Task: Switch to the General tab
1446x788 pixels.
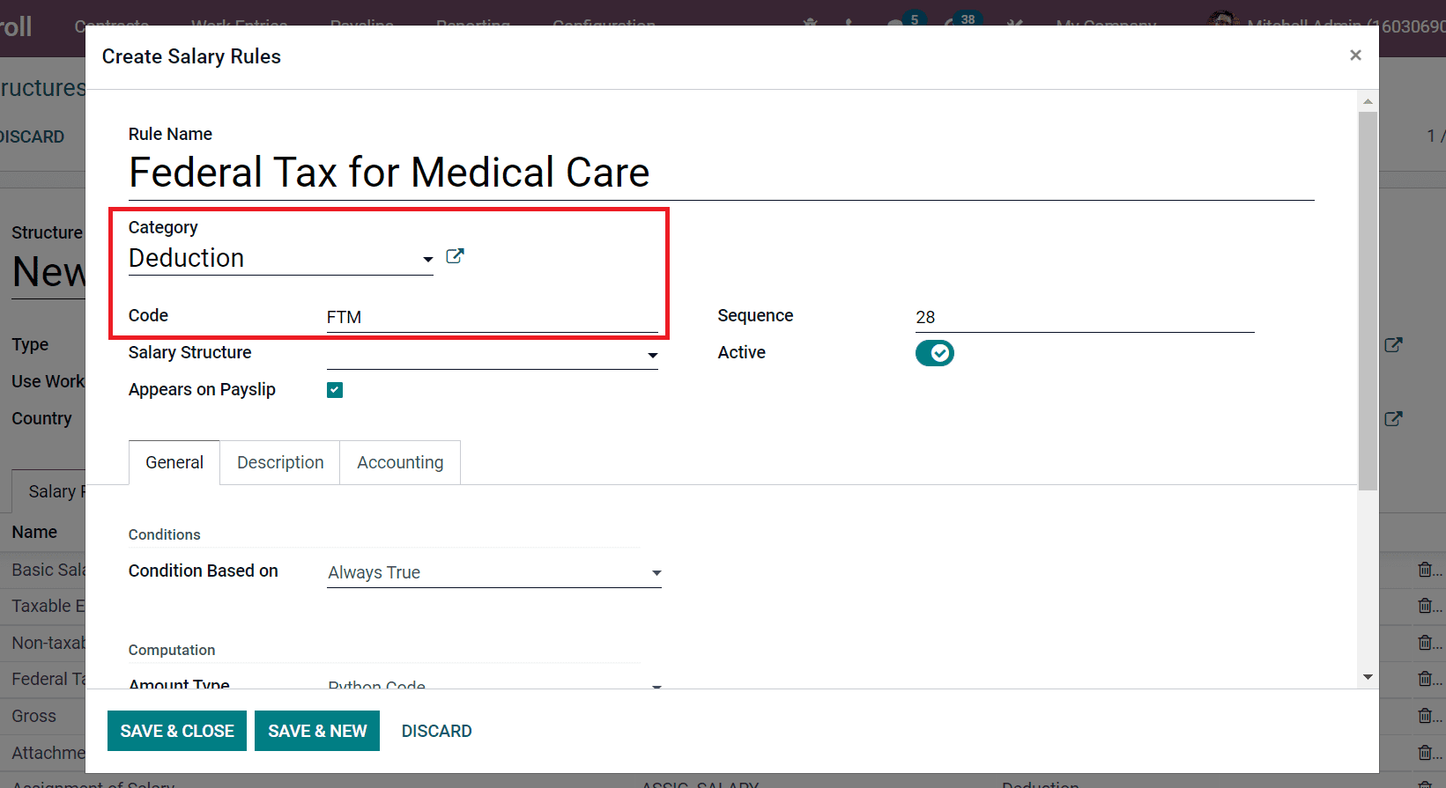Action: click(174, 462)
